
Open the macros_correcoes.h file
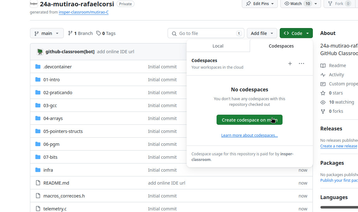[x=64, y=196]
